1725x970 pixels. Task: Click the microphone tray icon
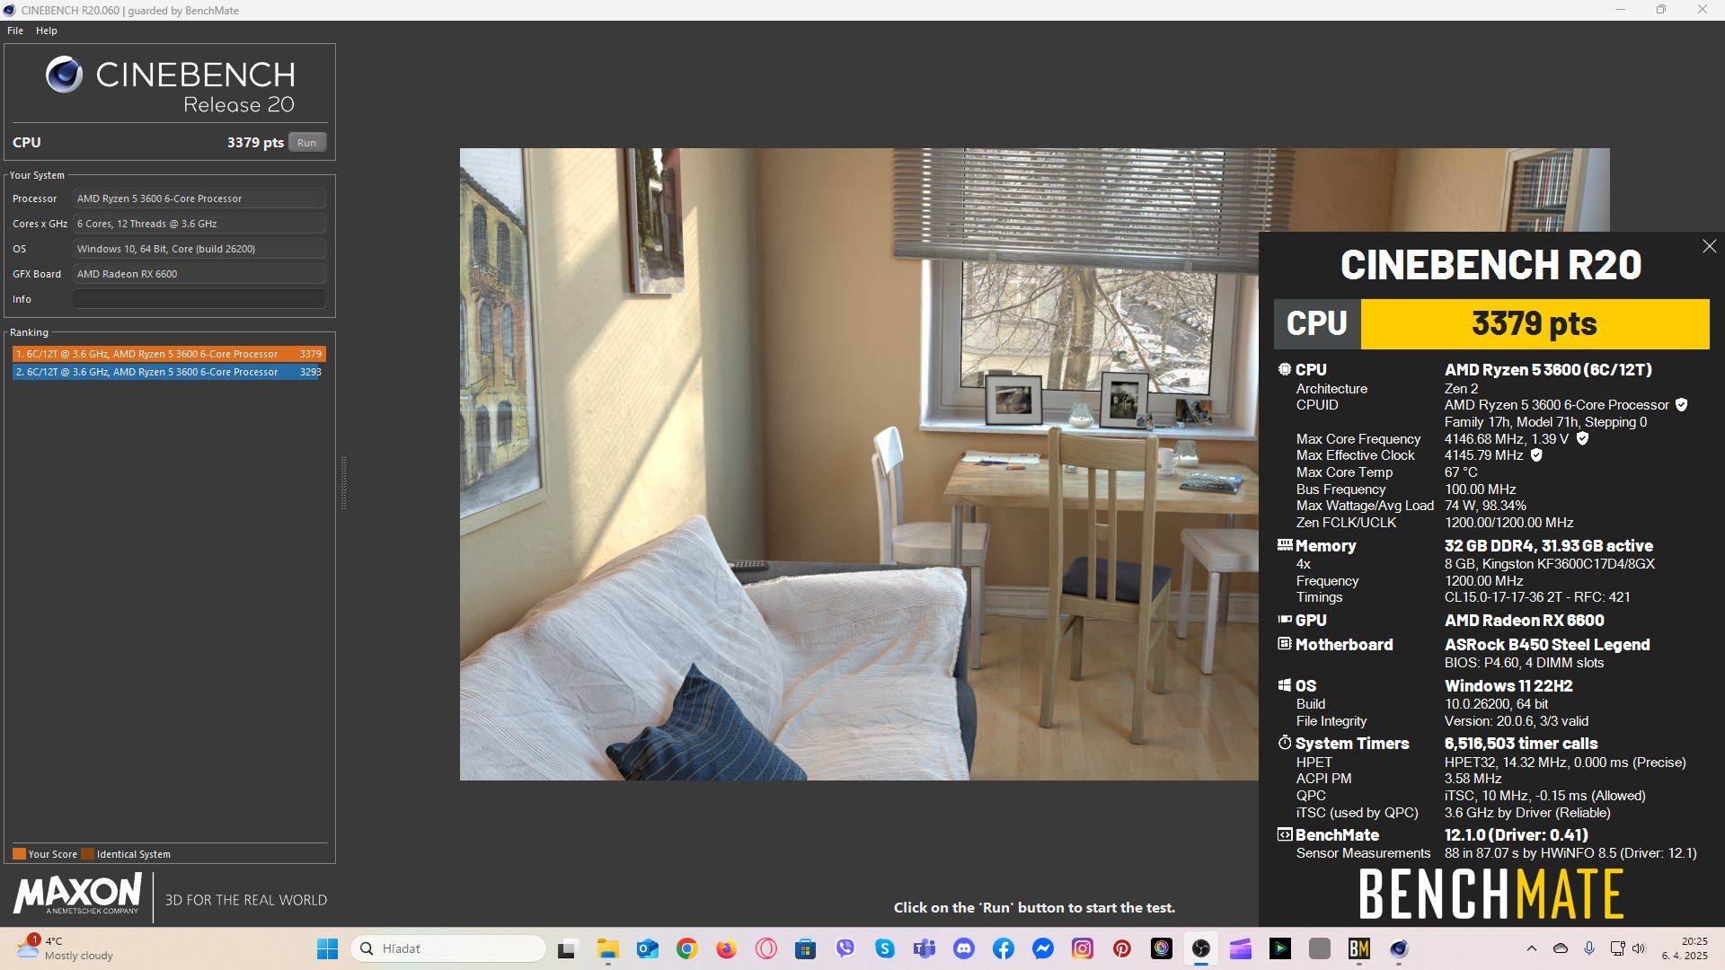click(1589, 948)
